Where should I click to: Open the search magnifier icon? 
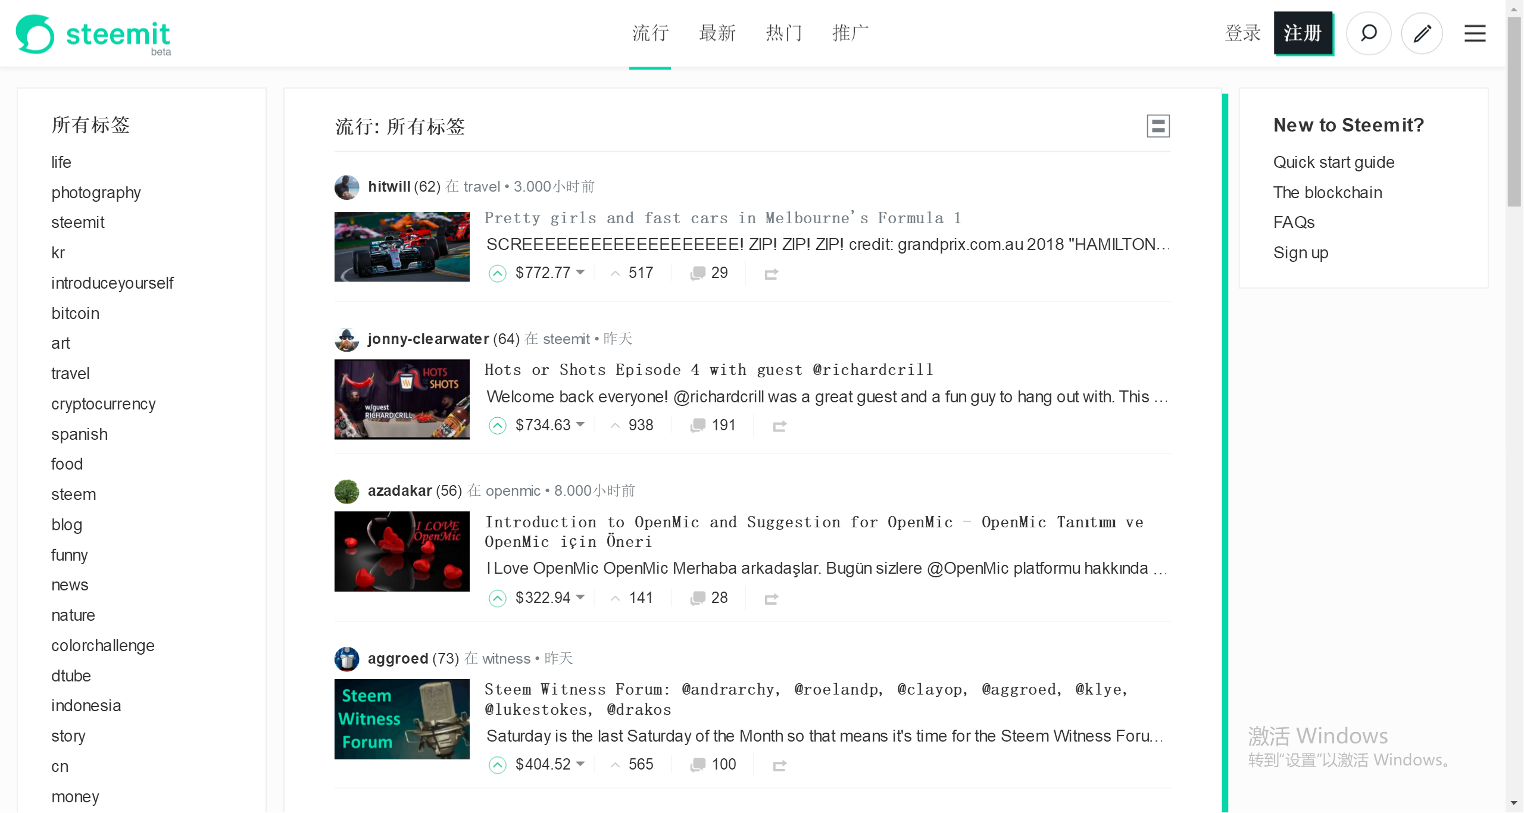tap(1369, 33)
